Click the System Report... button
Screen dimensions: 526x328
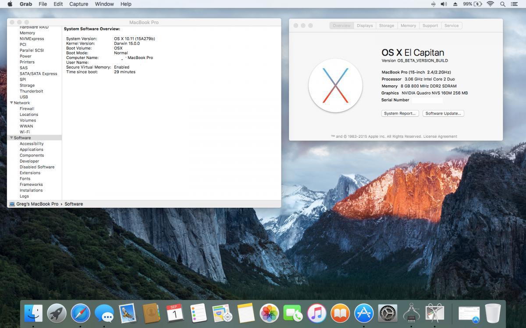[x=400, y=113]
